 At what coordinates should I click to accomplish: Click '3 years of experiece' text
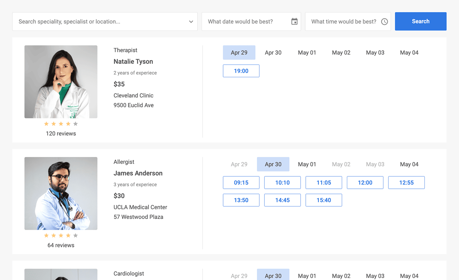point(135,185)
